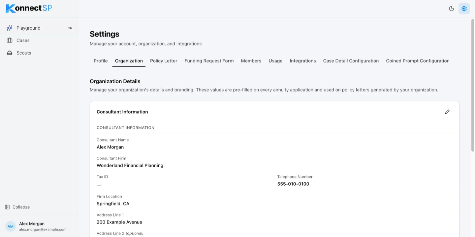475x237 pixels.
Task: Click the ⌘K shortcut hint
Action: (70, 28)
